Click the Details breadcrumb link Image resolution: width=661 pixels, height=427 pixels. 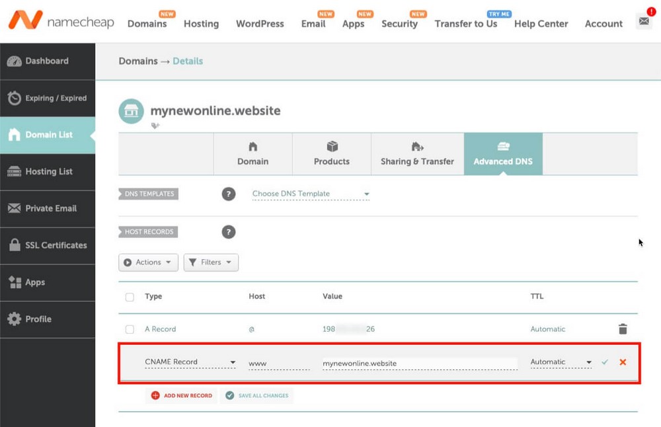coord(188,61)
